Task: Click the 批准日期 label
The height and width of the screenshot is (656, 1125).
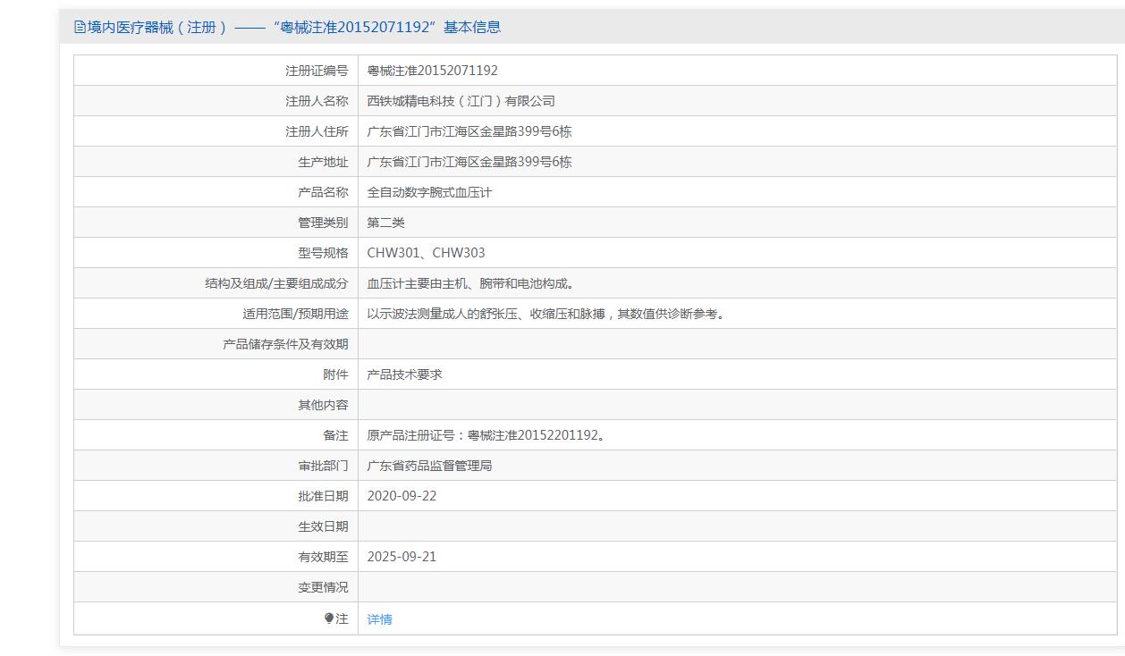Action: click(323, 496)
